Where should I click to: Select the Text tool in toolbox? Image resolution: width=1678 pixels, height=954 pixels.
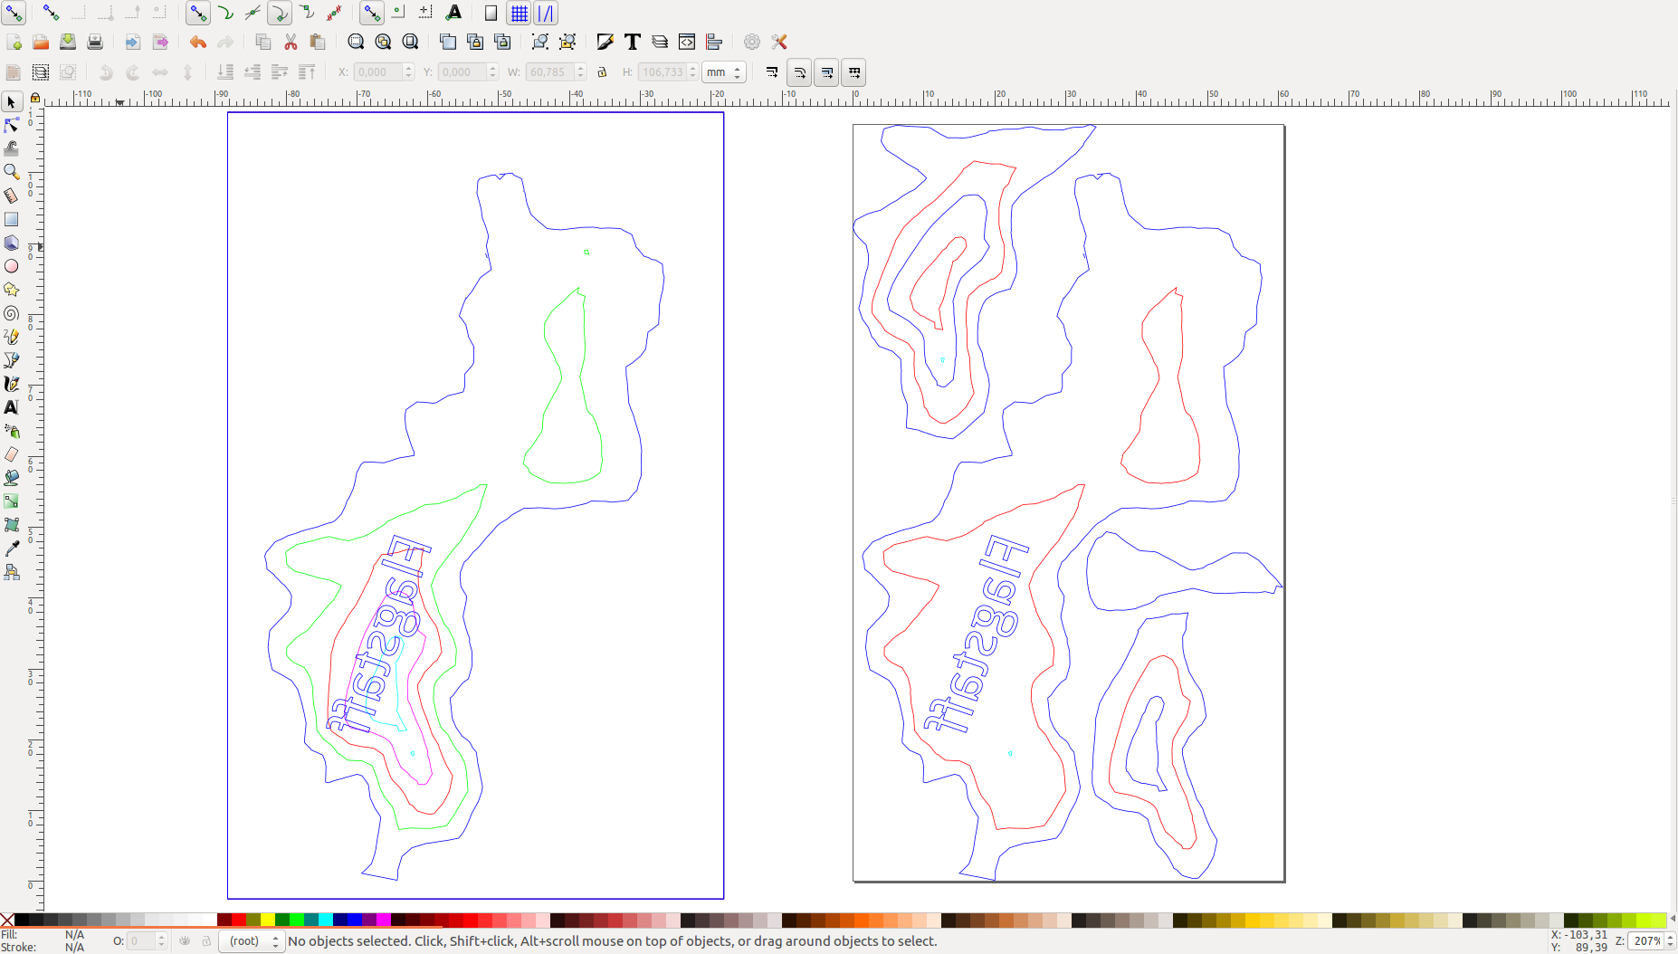click(x=12, y=407)
